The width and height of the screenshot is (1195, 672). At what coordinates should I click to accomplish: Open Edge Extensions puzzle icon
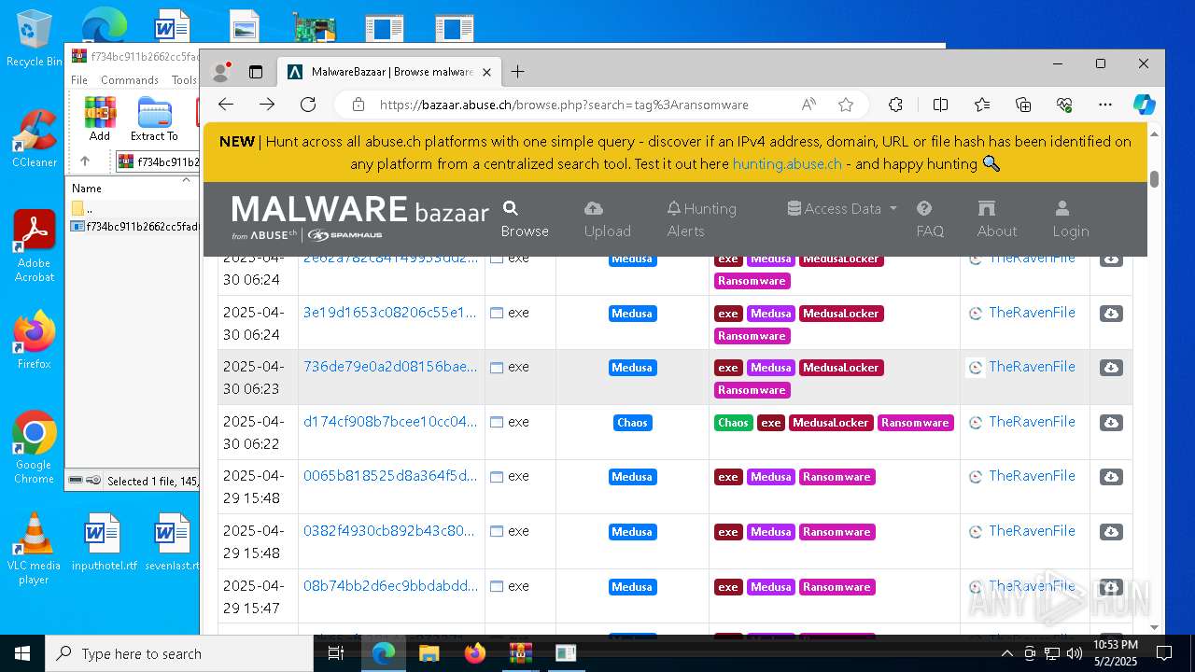895,105
